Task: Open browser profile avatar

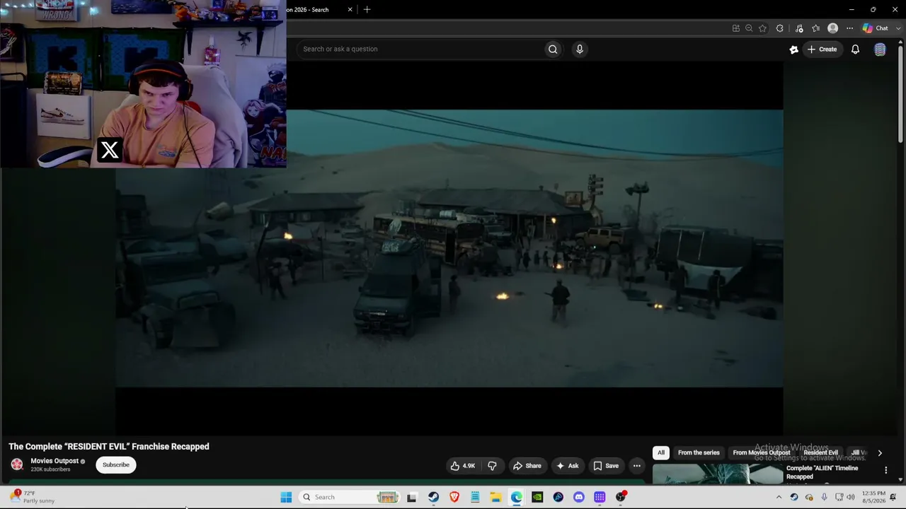Action: [833, 28]
